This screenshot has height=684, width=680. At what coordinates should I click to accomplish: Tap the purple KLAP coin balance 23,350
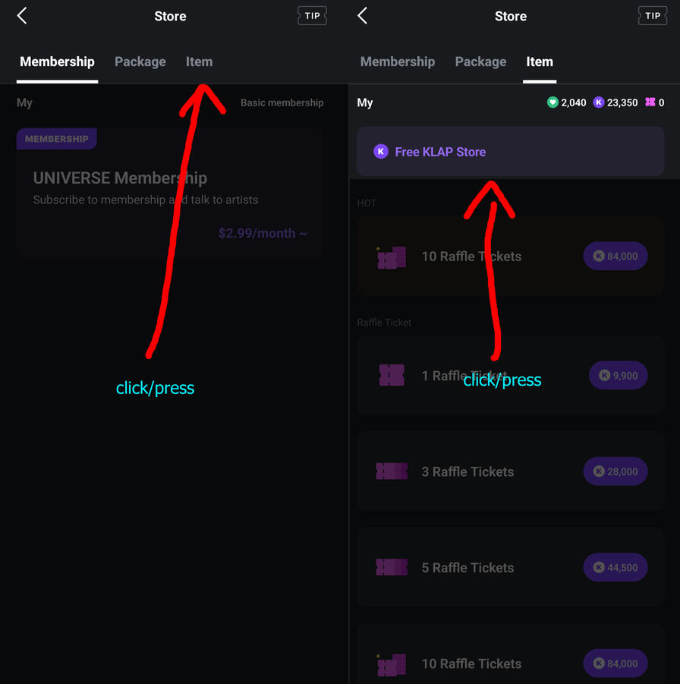pyautogui.click(x=615, y=102)
